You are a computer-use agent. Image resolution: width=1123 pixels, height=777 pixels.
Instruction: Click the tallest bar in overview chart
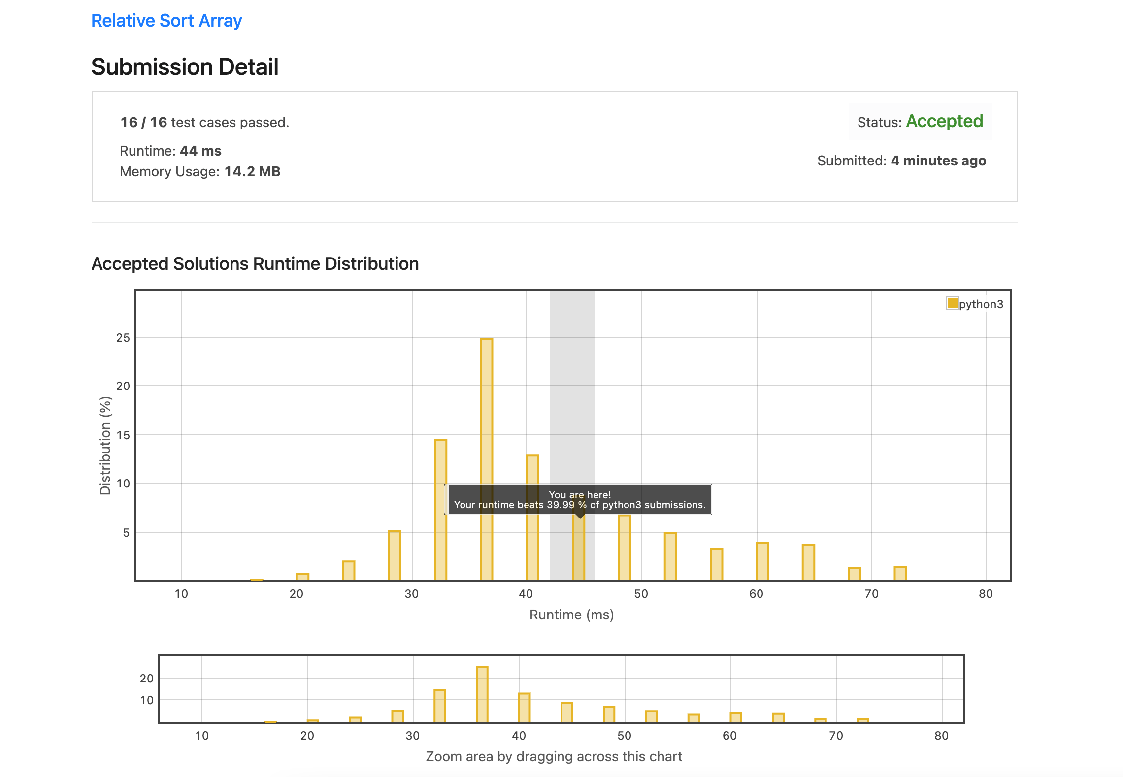pyautogui.click(x=482, y=694)
